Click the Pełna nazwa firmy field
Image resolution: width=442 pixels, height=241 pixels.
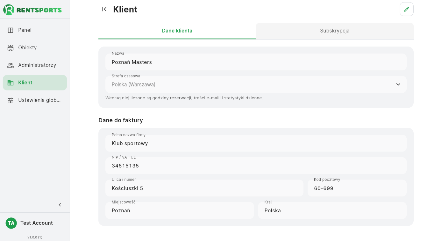pyautogui.click(x=256, y=143)
